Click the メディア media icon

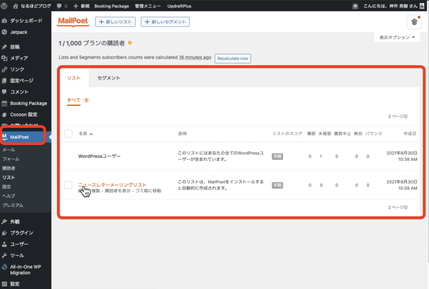click(x=4, y=58)
